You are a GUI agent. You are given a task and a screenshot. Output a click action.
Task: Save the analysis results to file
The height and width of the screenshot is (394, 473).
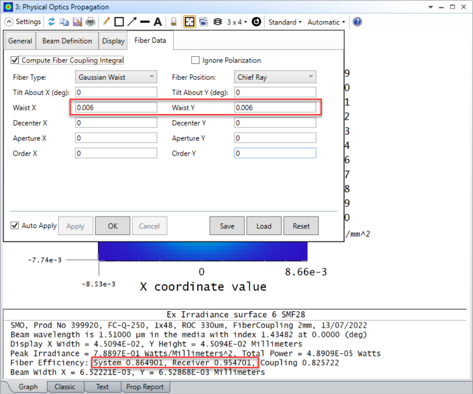(77, 21)
